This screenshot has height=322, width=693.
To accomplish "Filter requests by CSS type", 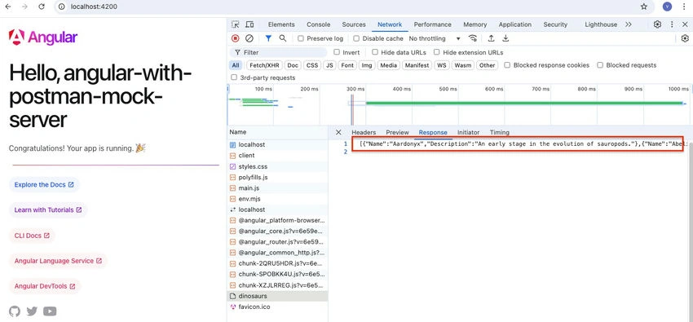I will click(x=312, y=65).
